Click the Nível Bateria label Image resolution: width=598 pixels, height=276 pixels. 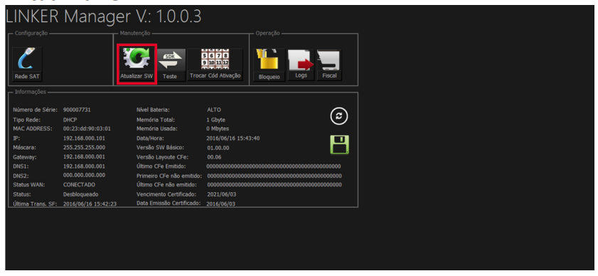(153, 110)
